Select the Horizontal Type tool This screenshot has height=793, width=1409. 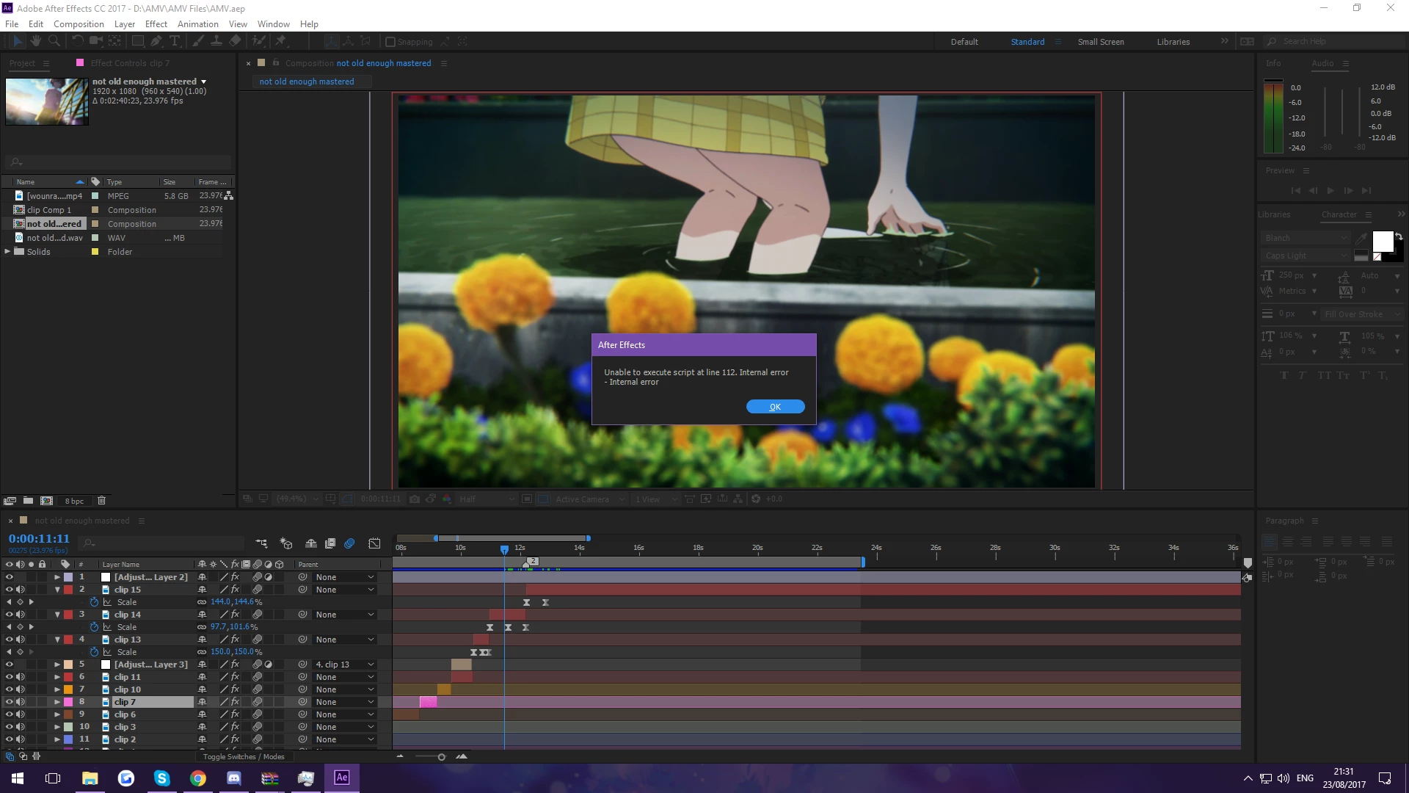tap(175, 41)
